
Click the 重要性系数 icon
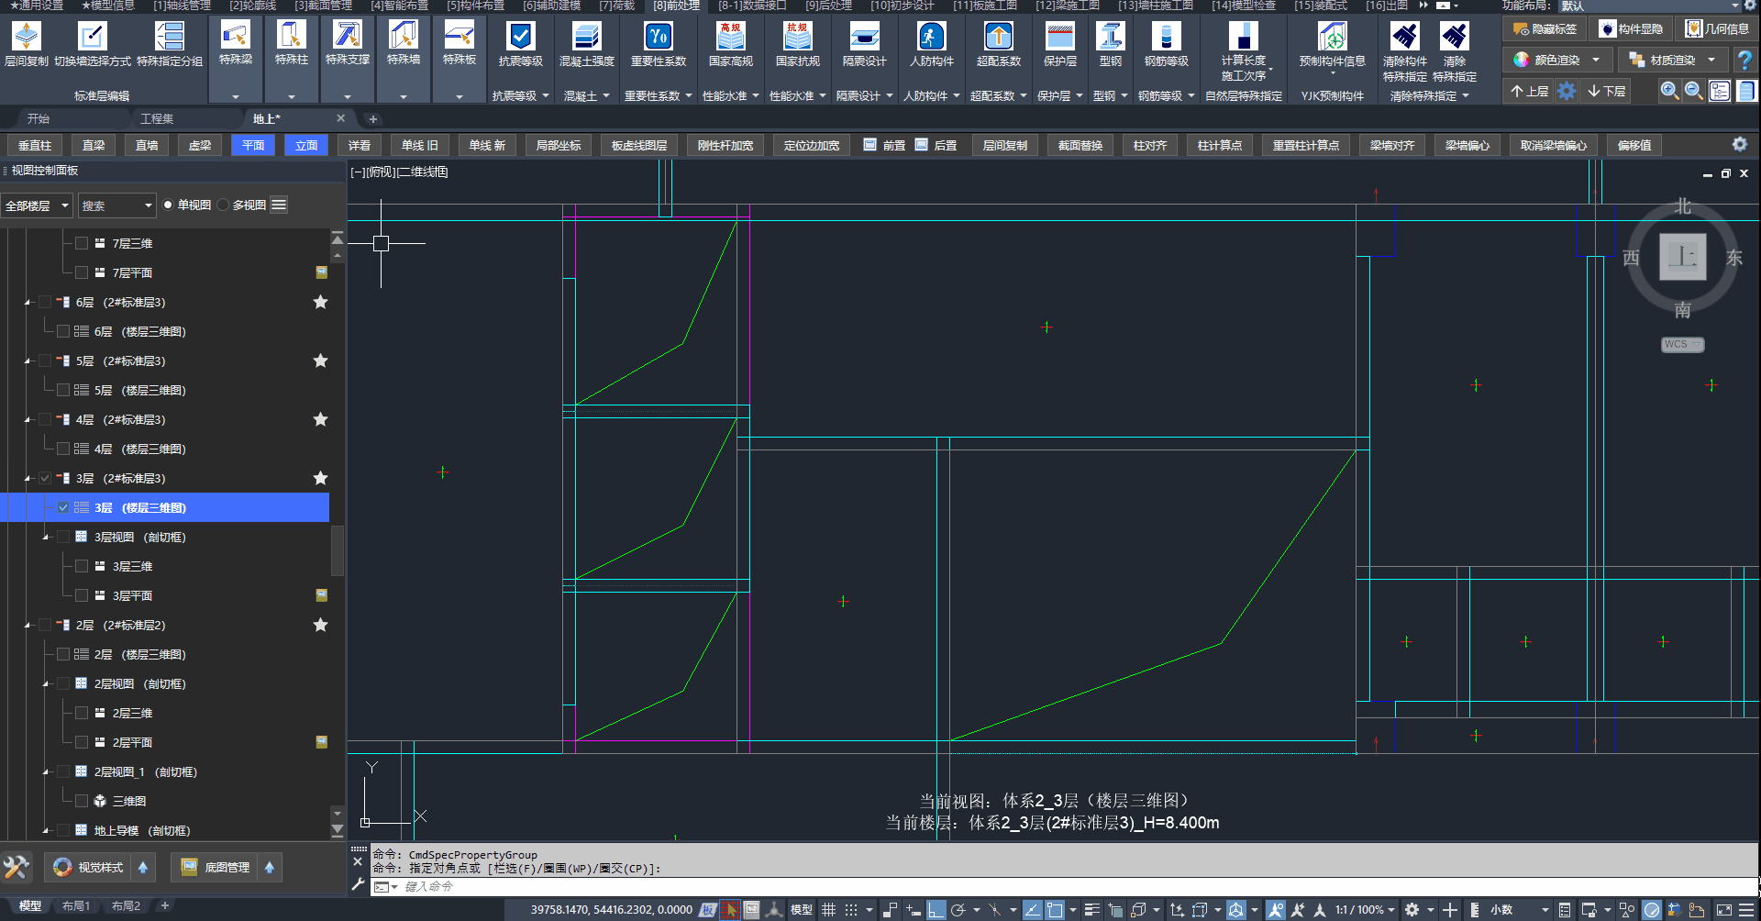[x=659, y=37]
